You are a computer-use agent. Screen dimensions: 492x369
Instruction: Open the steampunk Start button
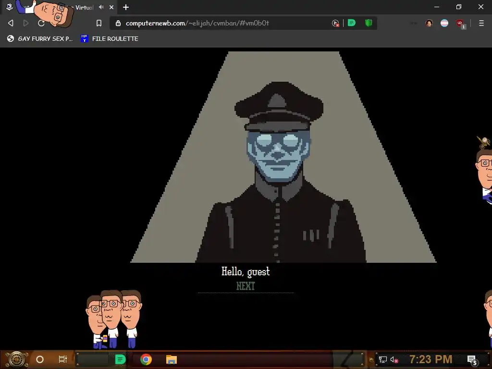point(16,359)
